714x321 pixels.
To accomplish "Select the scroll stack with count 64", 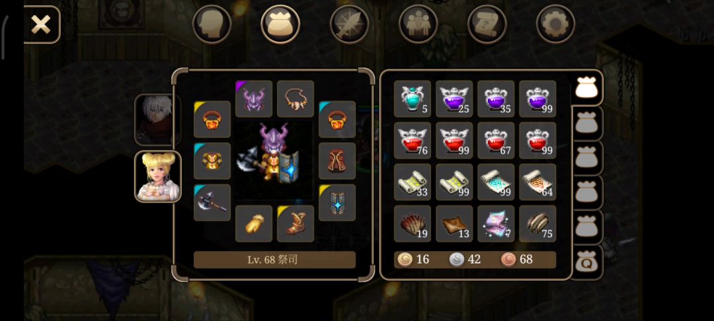I will coord(537,182).
